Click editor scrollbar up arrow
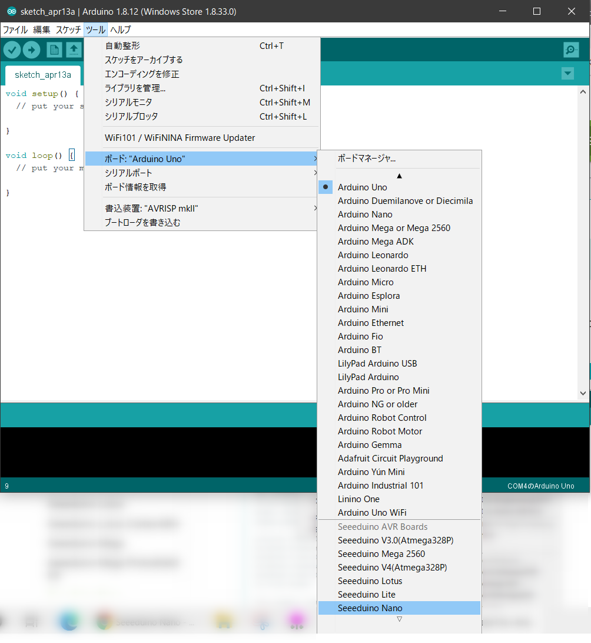Screen dimensions: 591x643 [x=583, y=92]
